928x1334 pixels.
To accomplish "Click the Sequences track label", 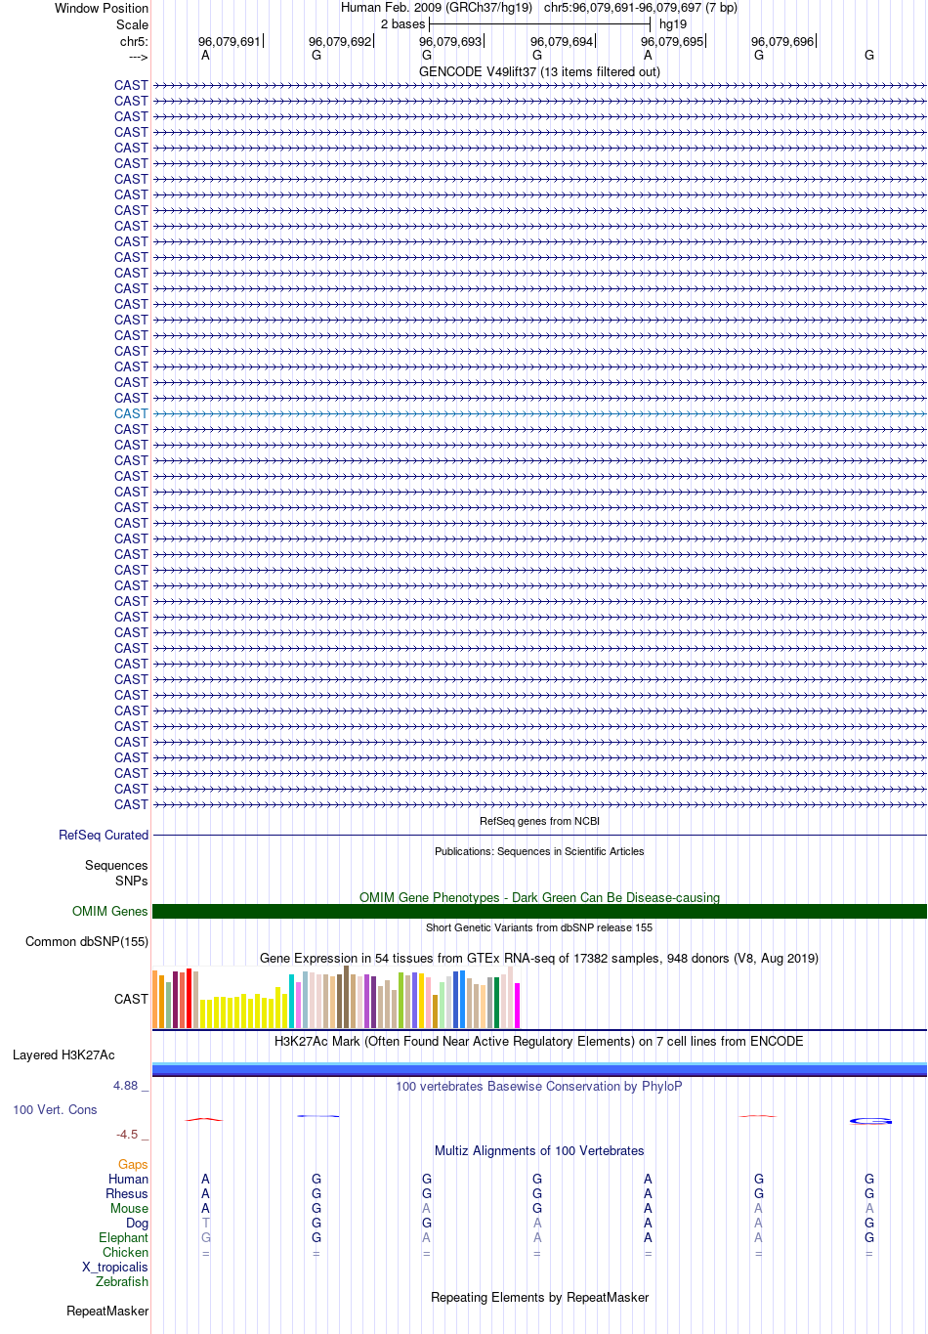I will click(x=116, y=865).
